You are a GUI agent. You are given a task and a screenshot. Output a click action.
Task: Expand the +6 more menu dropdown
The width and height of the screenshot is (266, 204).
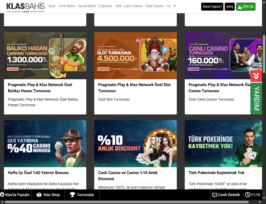174,6
